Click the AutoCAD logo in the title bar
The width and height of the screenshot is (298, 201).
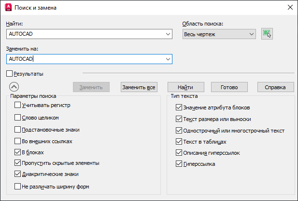pos(8,8)
